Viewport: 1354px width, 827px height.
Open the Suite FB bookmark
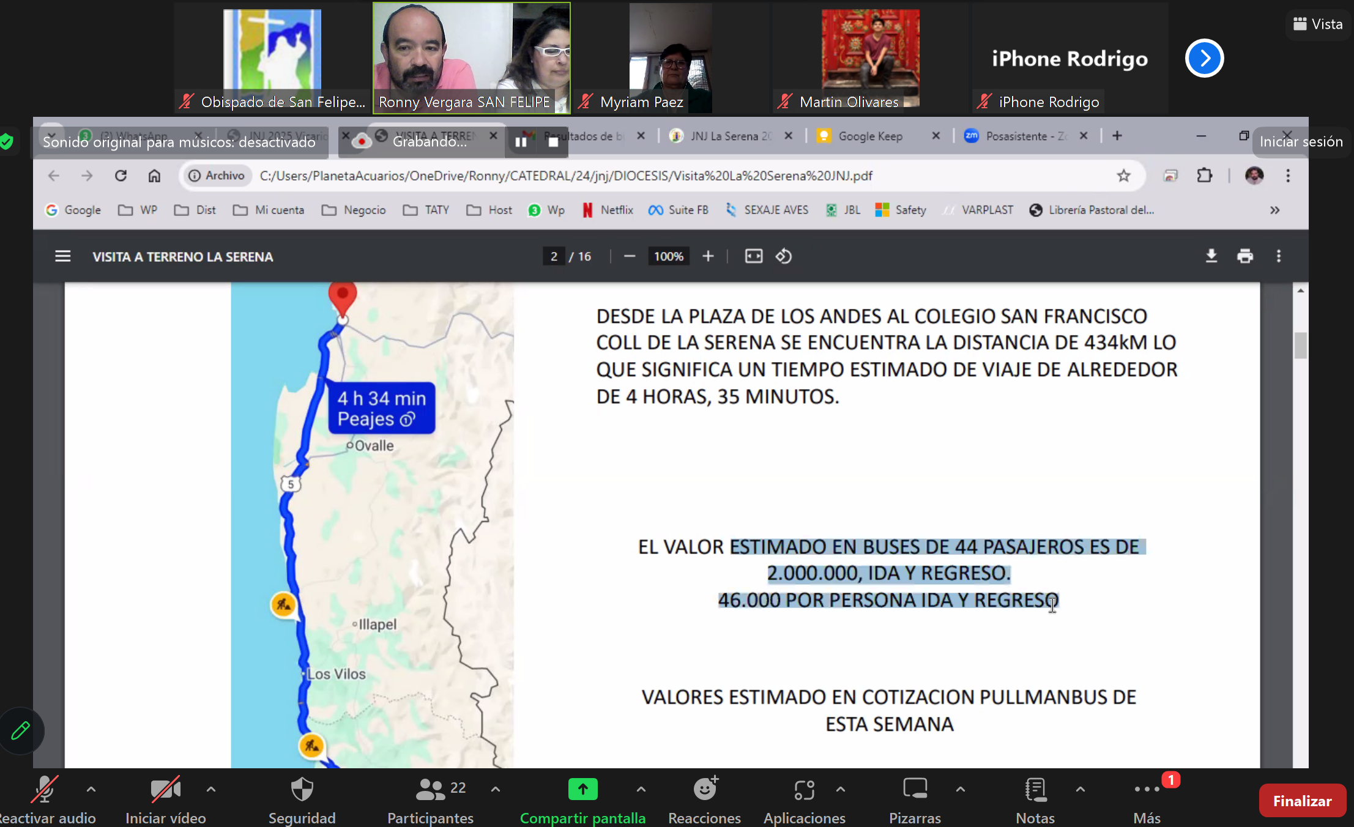pyautogui.click(x=678, y=210)
